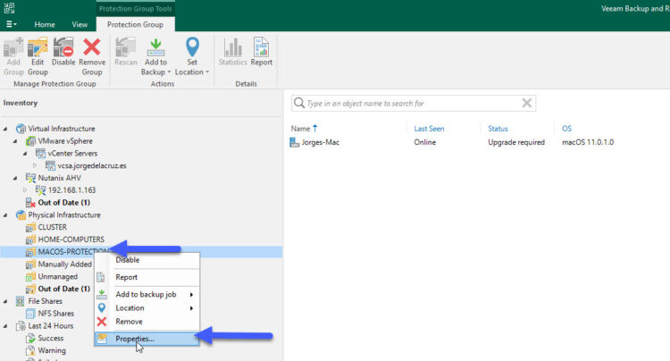Click the Nutanix AHV node icon

(x=30, y=178)
